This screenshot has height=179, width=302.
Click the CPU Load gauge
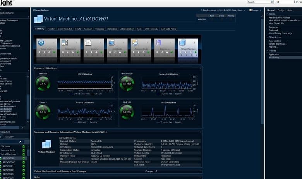pos(43,83)
